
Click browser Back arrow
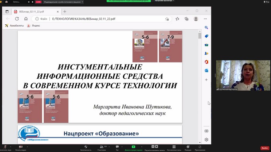click(x=8, y=19)
